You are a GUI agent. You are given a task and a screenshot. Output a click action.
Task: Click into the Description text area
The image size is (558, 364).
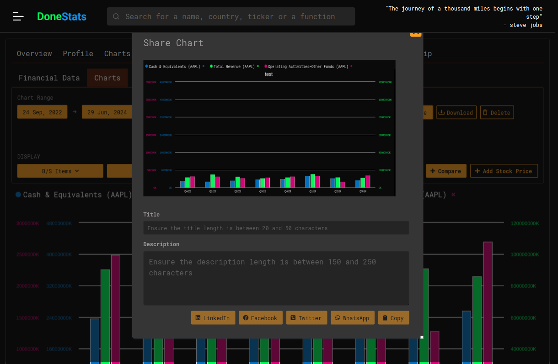tap(276, 278)
